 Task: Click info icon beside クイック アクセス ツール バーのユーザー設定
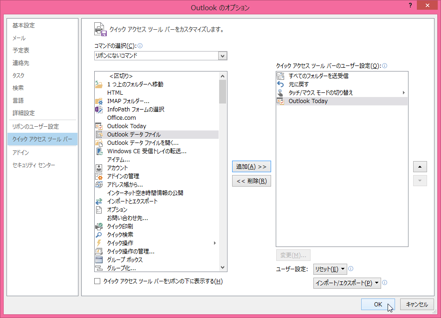click(x=384, y=66)
